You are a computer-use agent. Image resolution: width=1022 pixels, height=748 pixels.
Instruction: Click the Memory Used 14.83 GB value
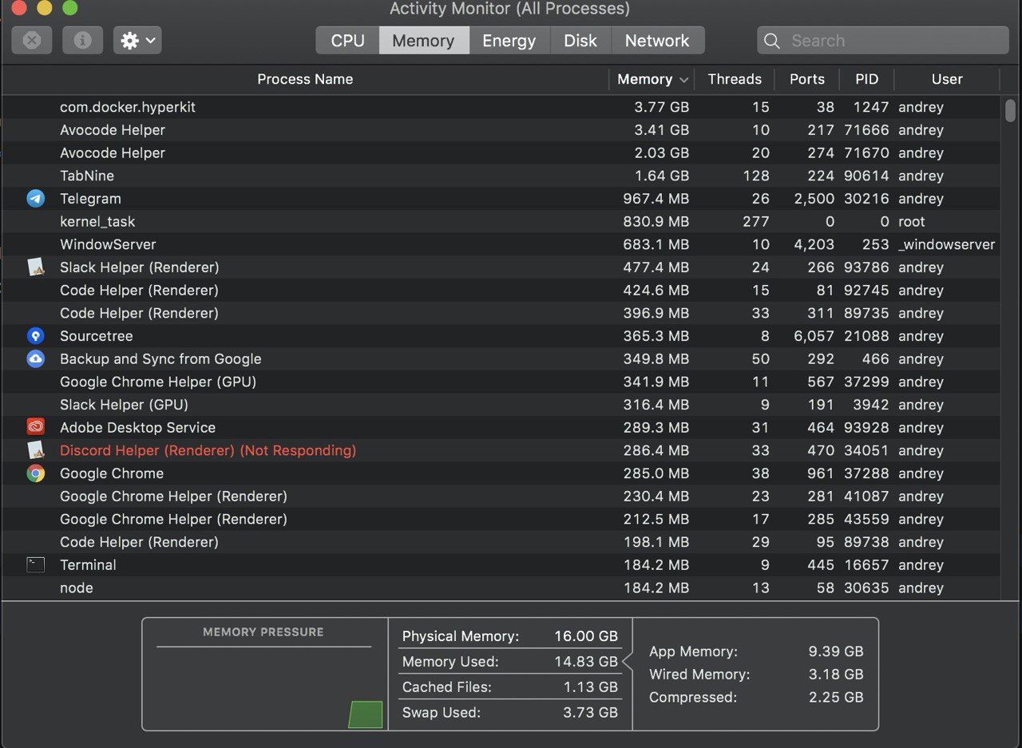click(x=586, y=662)
